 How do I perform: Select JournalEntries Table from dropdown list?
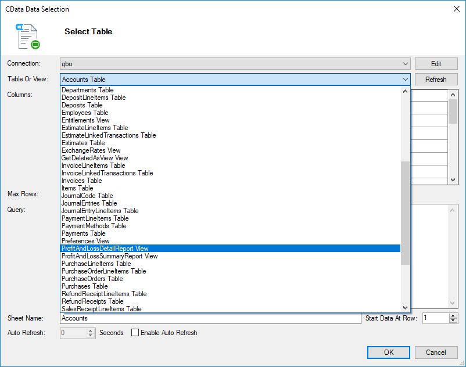pos(89,203)
